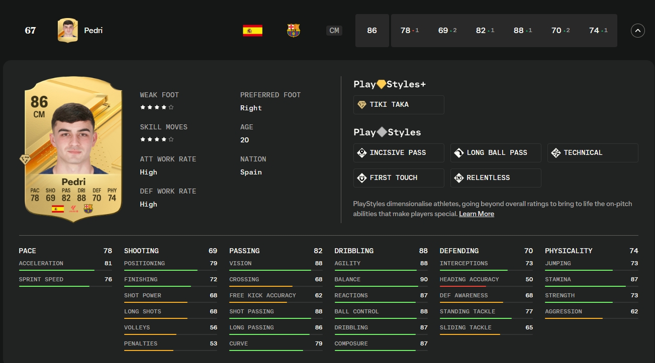Click the Weak Foot star rating
Viewport: 655px width, 363px height.
[157, 107]
